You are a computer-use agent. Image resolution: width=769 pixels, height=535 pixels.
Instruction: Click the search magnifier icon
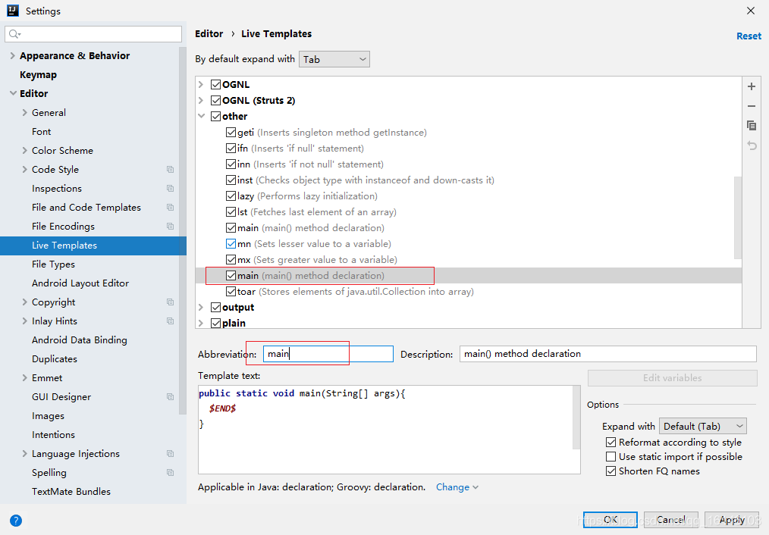(14, 34)
